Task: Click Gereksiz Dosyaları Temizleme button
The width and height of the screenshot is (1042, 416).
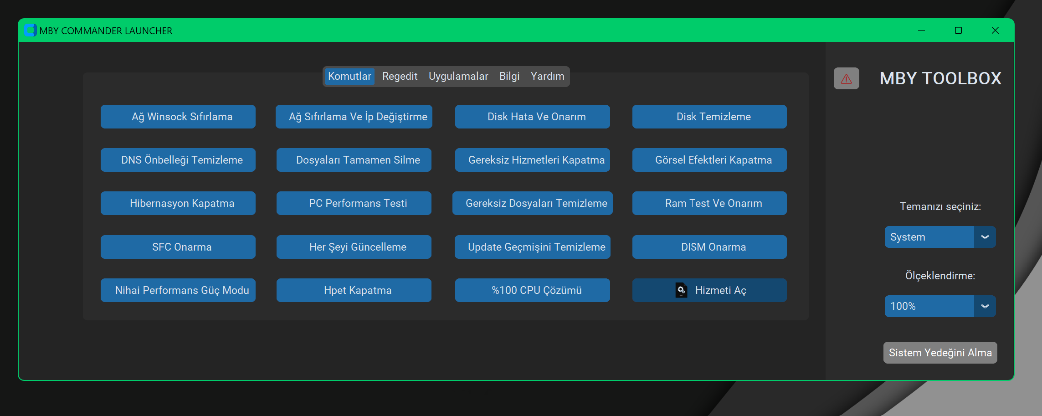Action: pyautogui.click(x=533, y=203)
